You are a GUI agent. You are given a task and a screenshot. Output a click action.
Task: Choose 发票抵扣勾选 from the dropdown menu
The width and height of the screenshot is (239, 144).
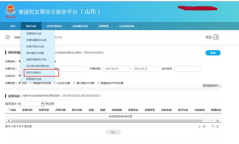click(34, 33)
